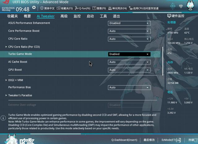The image size is (198, 144).
Task: Click the info icon beside the help text
Action: coord(3,118)
